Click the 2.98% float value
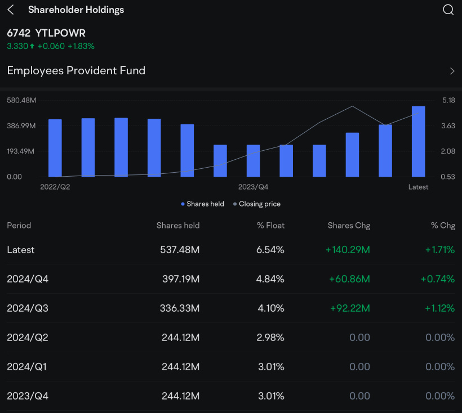 coord(270,338)
